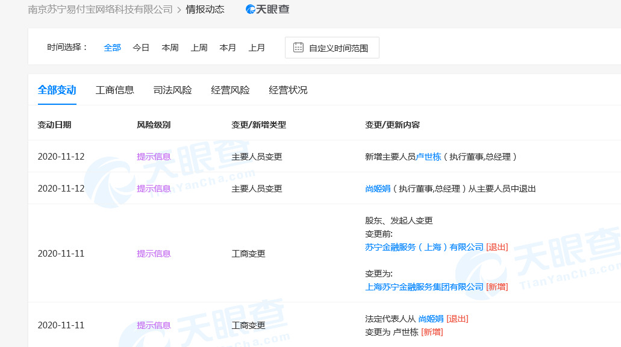This screenshot has width=621, height=347.
Task: Click 工商变更 in 法定代表人 row
Action: point(248,325)
